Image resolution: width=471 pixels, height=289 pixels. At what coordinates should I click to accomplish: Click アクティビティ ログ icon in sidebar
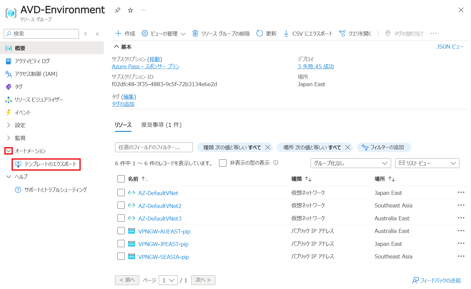9,61
